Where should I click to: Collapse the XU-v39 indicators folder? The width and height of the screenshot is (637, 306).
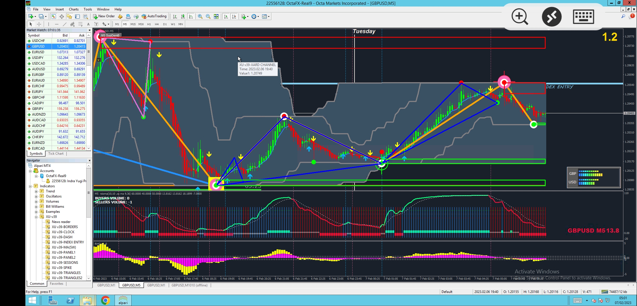pos(36,217)
